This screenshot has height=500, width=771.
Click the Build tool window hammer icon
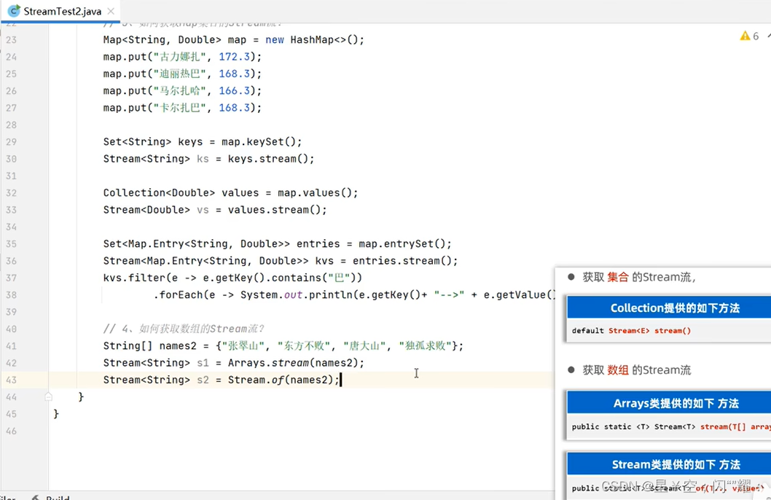(36, 496)
